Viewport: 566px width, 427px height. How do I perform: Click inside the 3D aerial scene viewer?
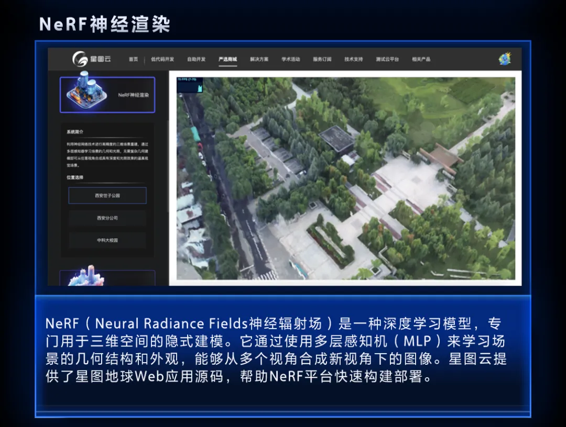point(346,178)
